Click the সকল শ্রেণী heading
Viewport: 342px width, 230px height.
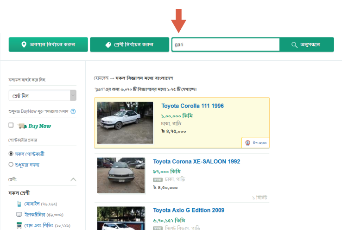pyautogui.click(x=19, y=193)
